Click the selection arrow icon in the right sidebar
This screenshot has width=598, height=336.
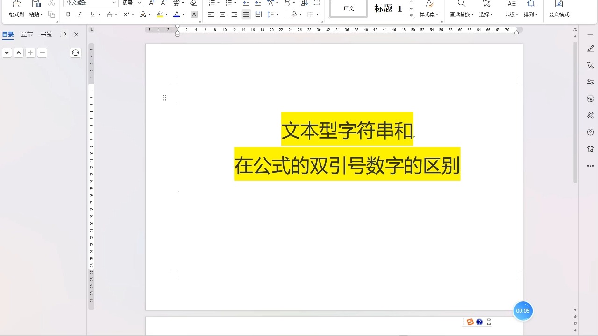click(591, 65)
